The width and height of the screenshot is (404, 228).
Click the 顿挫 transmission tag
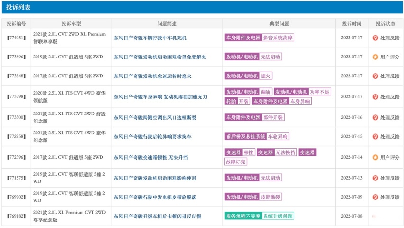click(x=248, y=152)
